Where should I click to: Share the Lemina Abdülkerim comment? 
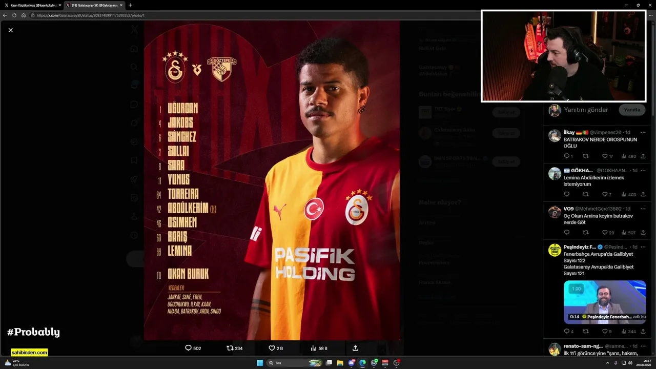[x=643, y=194]
